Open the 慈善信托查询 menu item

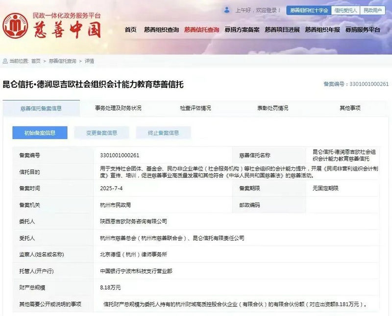click(x=201, y=30)
